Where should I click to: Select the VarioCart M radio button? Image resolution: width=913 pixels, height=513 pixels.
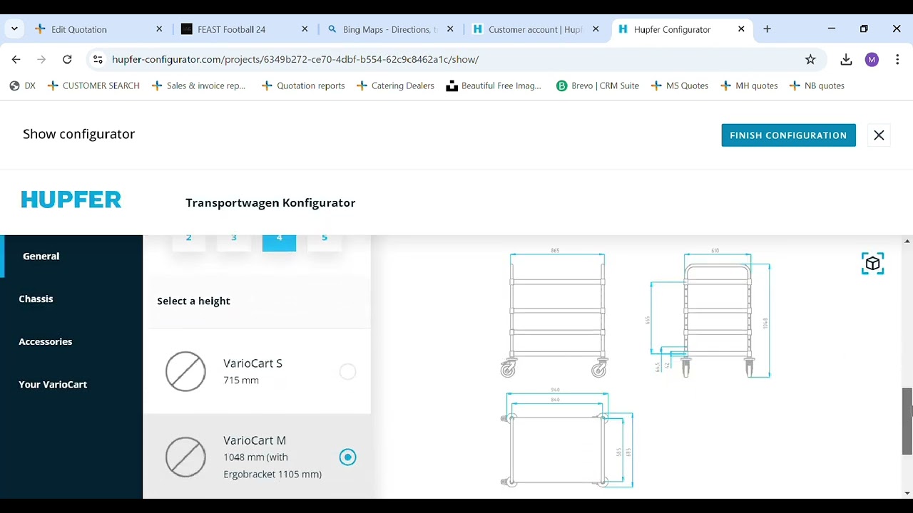coord(347,457)
